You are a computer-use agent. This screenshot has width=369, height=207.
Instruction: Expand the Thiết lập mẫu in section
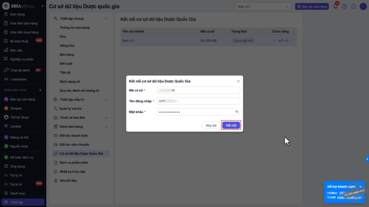(x=106, y=100)
